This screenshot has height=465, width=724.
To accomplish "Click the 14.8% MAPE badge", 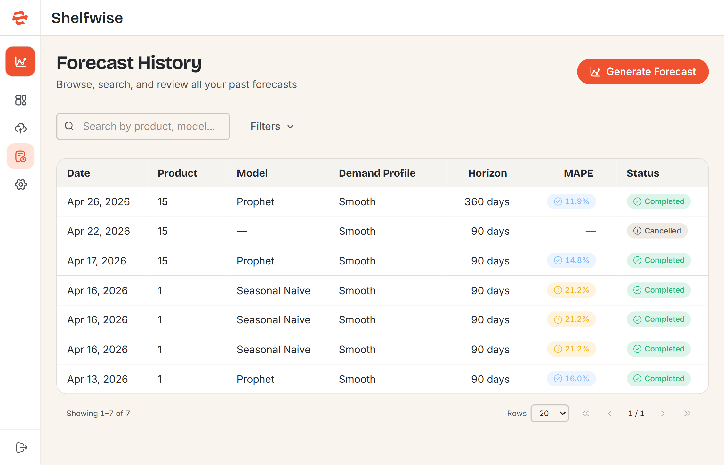I will click(571, 260).
